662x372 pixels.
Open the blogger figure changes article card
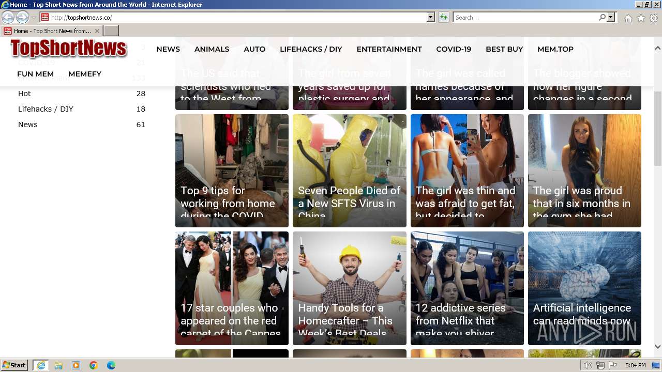[x=584, y=98]
